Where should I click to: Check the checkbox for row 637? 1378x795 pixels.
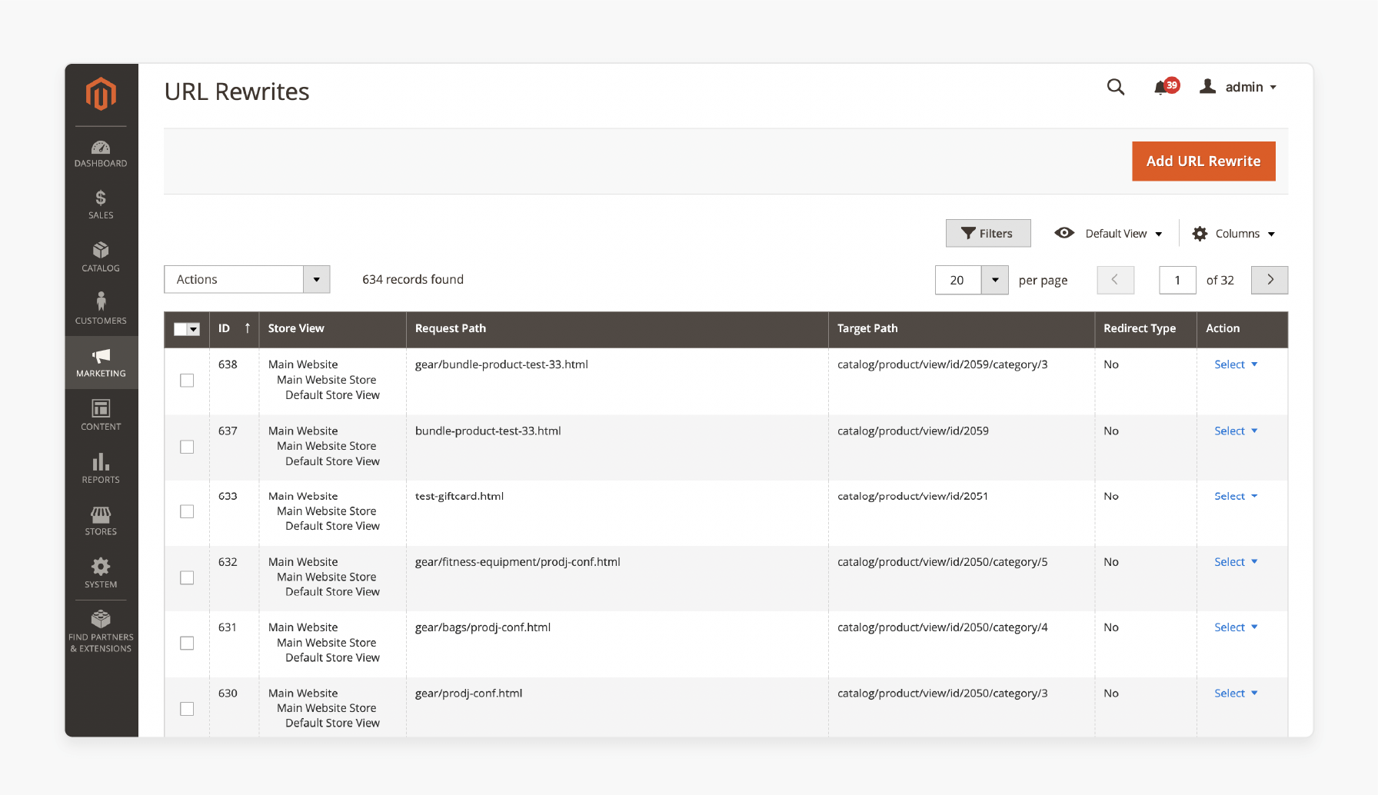(x=187, y=447)
